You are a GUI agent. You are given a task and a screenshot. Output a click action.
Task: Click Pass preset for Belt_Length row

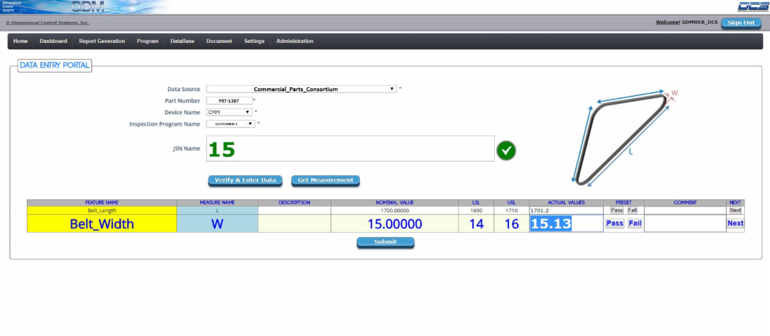[617, 210]
